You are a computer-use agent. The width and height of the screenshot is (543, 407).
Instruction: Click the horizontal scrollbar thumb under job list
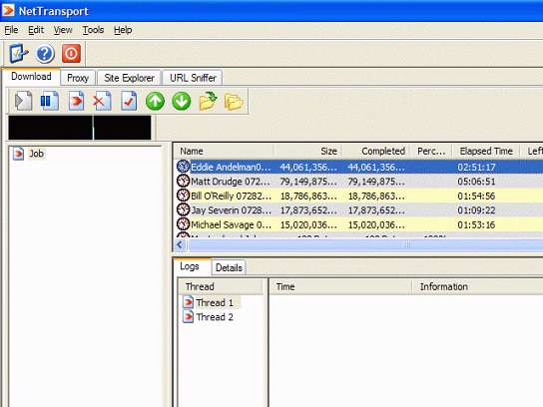pos(365,244)
